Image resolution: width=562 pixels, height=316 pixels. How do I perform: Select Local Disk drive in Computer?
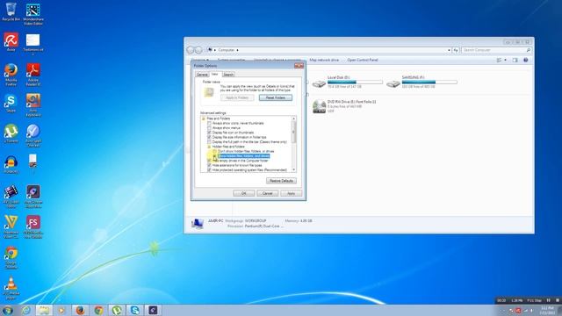point(348,82)
